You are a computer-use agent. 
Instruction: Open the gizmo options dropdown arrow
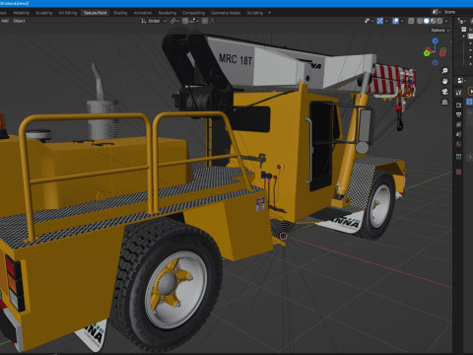[386, 21]
